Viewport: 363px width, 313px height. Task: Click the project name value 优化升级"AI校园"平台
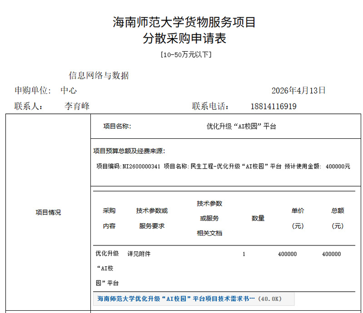click(x=241, y=127)
